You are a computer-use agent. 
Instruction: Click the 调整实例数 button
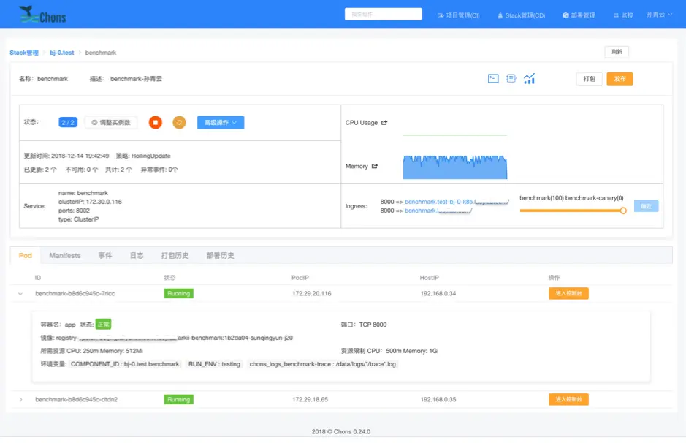(x=111, y=123)
